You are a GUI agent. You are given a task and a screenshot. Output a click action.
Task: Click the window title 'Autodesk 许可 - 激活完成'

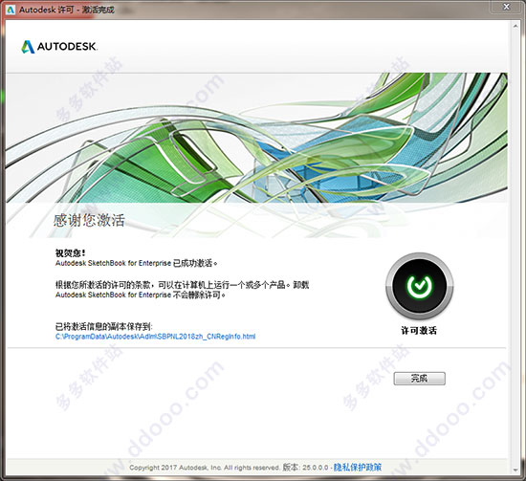click(67, 10)
